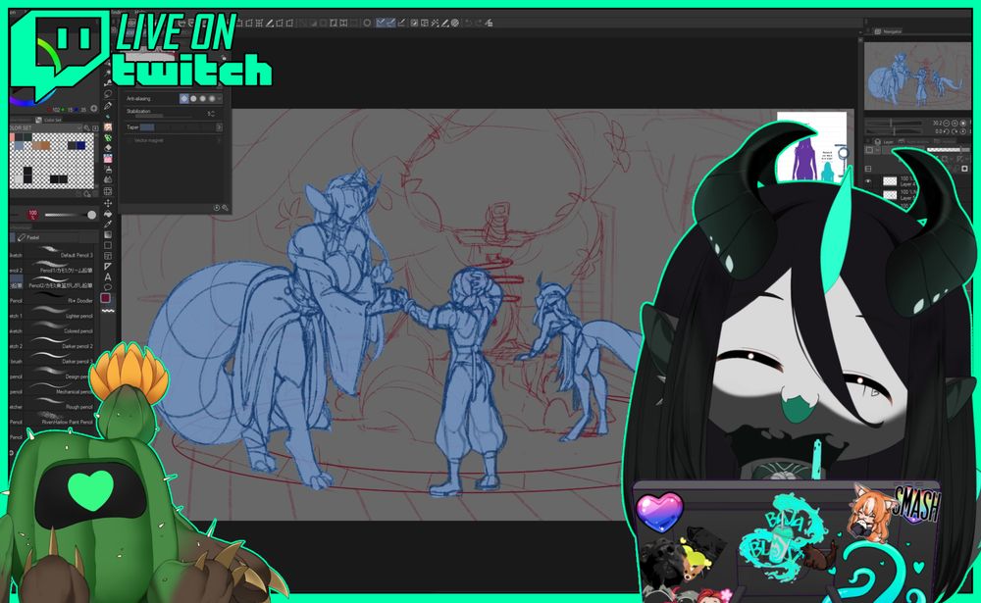Image resolution: width=981 pixels, height=603 pixels.
Task: Toggle Snap to Special Ruler in the command bar
Action: point(390,24)
